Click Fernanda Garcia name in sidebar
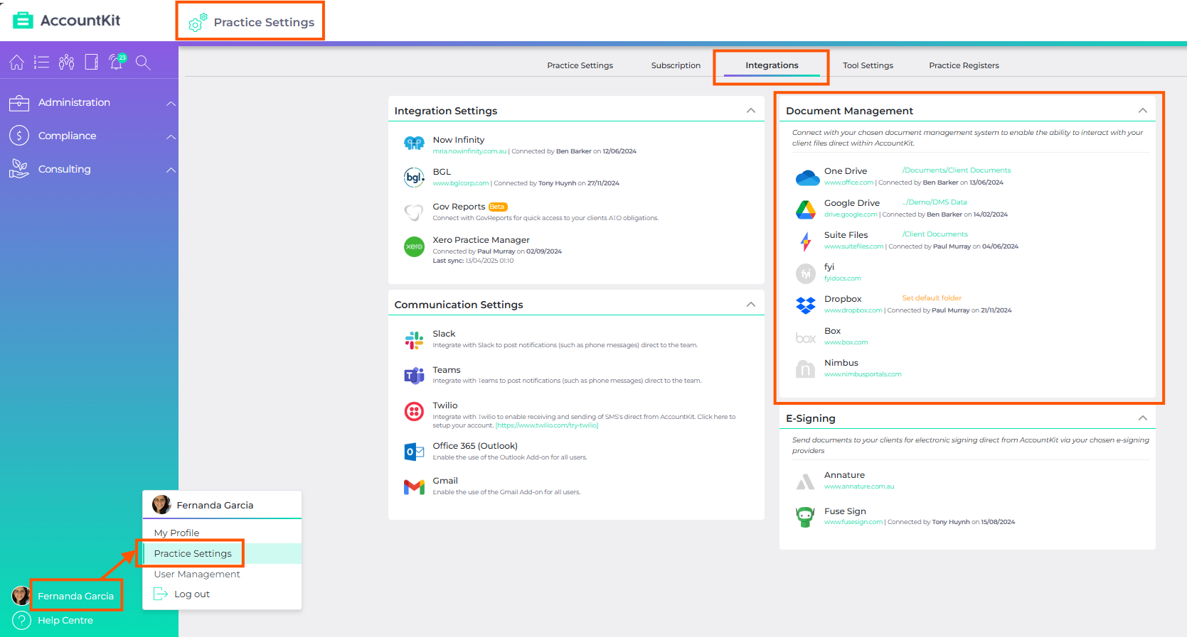The height and width of the screenshot is (637, 1187). [75, 596]
